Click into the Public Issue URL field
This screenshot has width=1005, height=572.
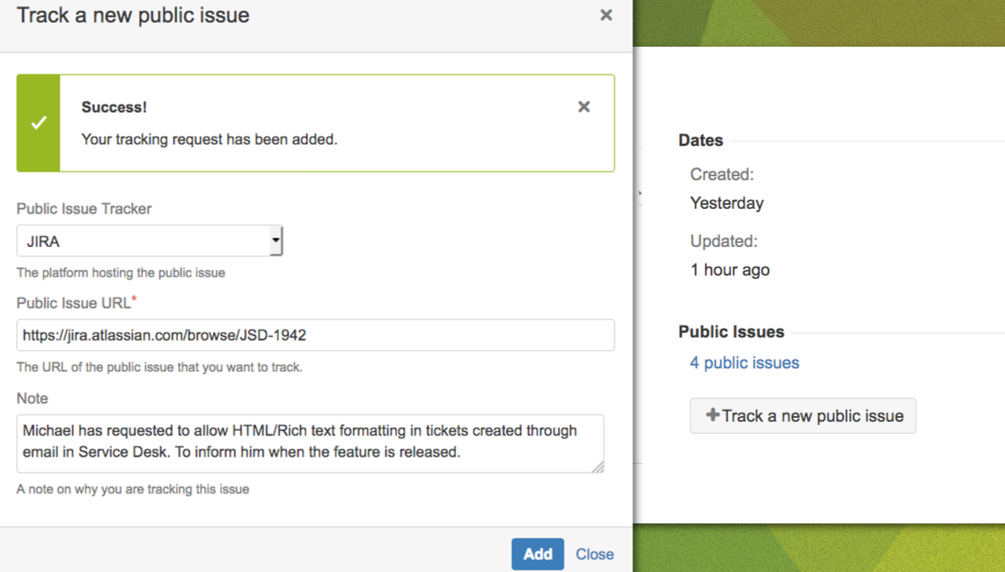315,335
